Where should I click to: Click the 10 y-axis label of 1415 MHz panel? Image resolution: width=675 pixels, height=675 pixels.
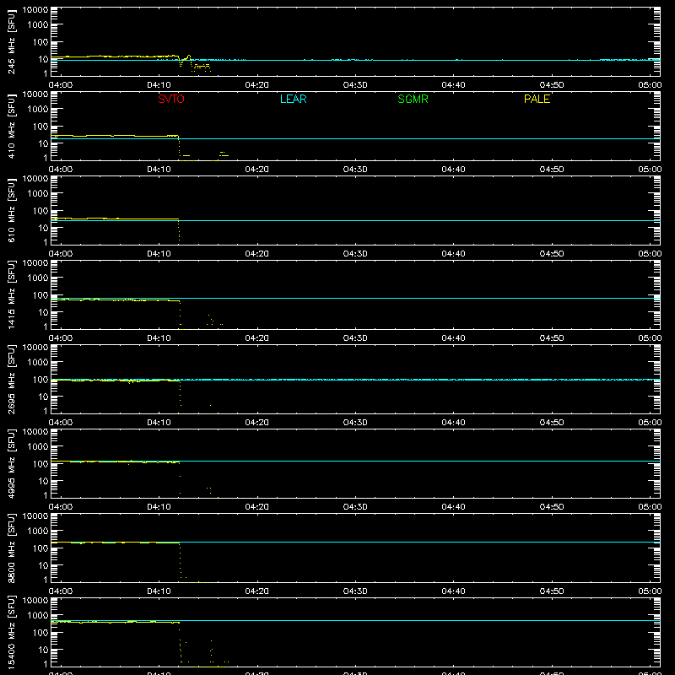point(43,312)
